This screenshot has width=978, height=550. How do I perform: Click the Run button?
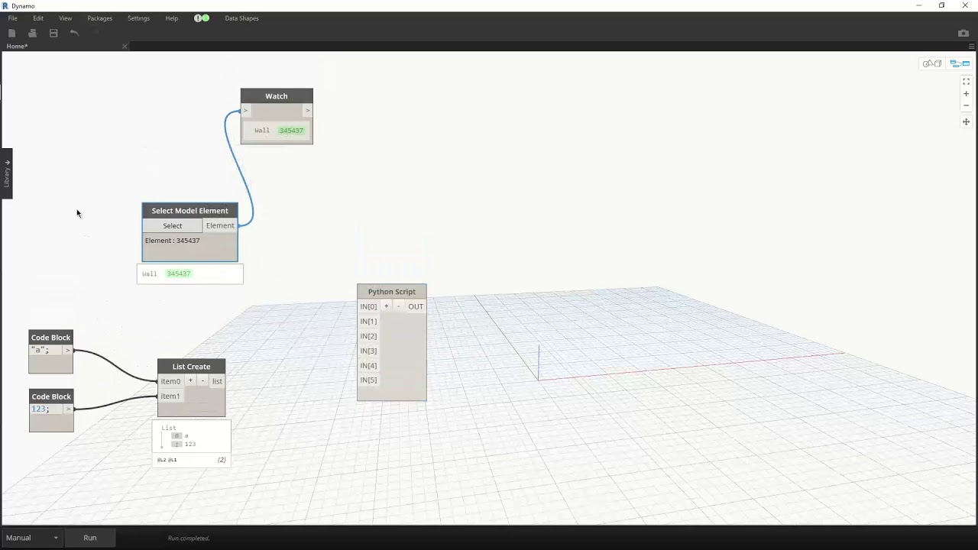click(x=90, y=538)
